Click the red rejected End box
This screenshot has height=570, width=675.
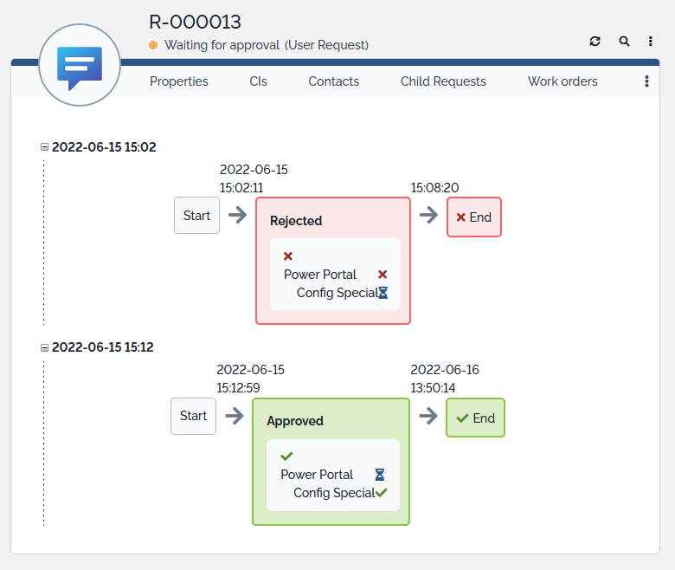473,217
